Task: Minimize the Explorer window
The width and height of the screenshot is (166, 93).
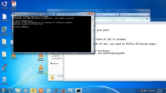Action: tap(139, 10)
